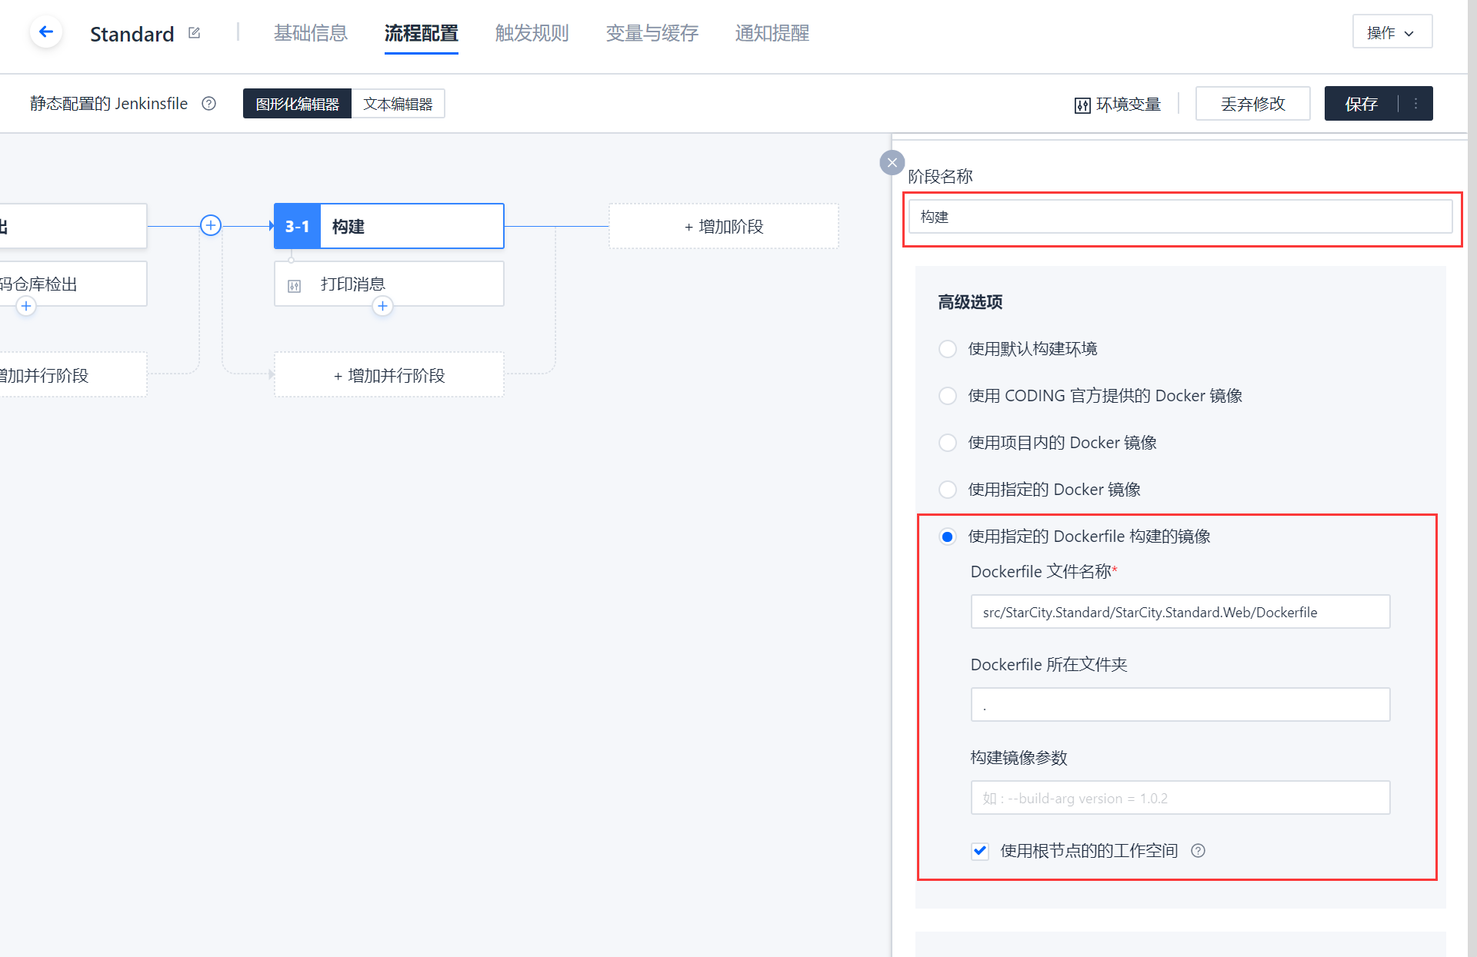Open the 操作 dropdown menu
The height and width of the screenshot is (957, 1477).
[1392, 32]
